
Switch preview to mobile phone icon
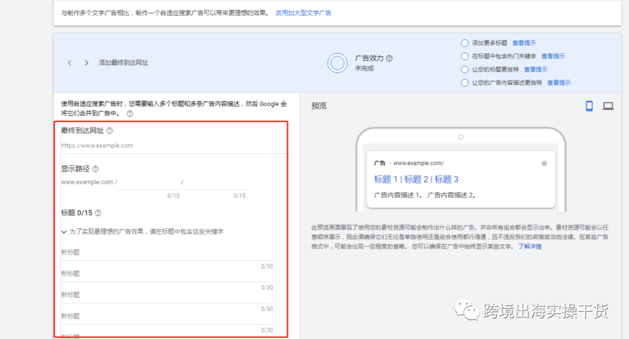click(x=589, y=106)
